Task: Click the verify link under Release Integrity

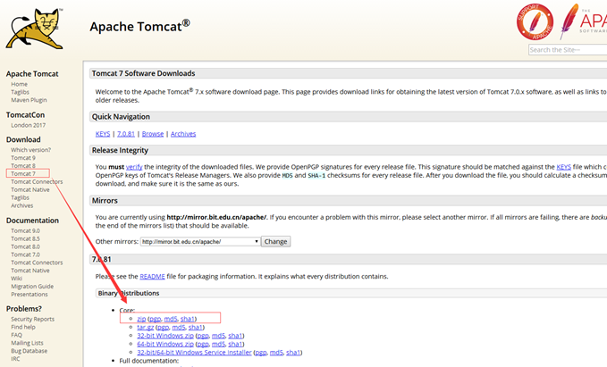Action: tap(134, 167)
